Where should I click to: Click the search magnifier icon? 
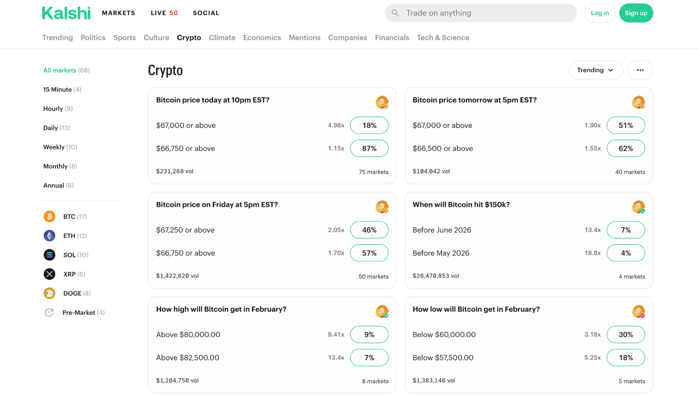[395, 13]
